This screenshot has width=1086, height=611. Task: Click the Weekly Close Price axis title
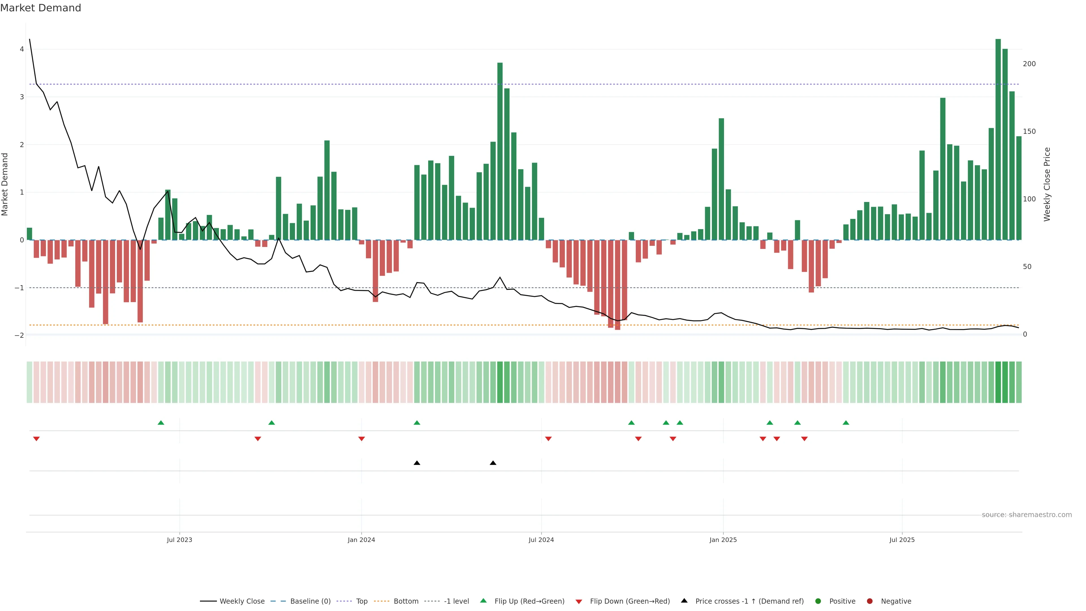point(1047,184)
